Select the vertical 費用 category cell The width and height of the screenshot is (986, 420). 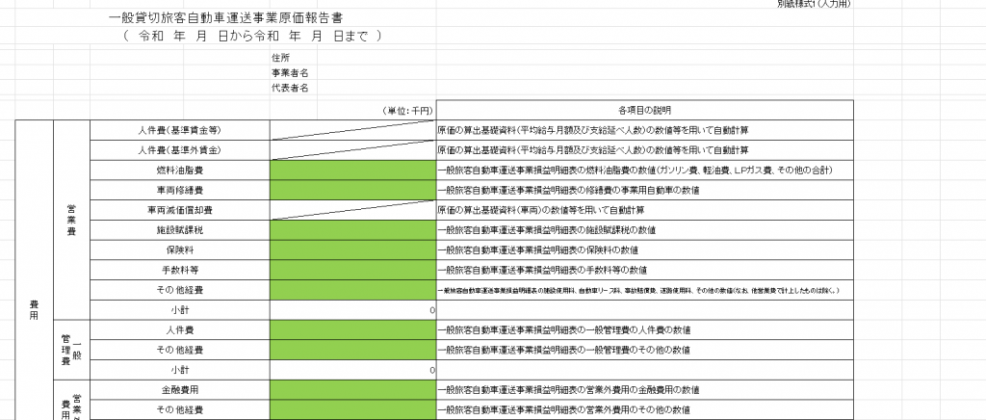pos(34,271)
